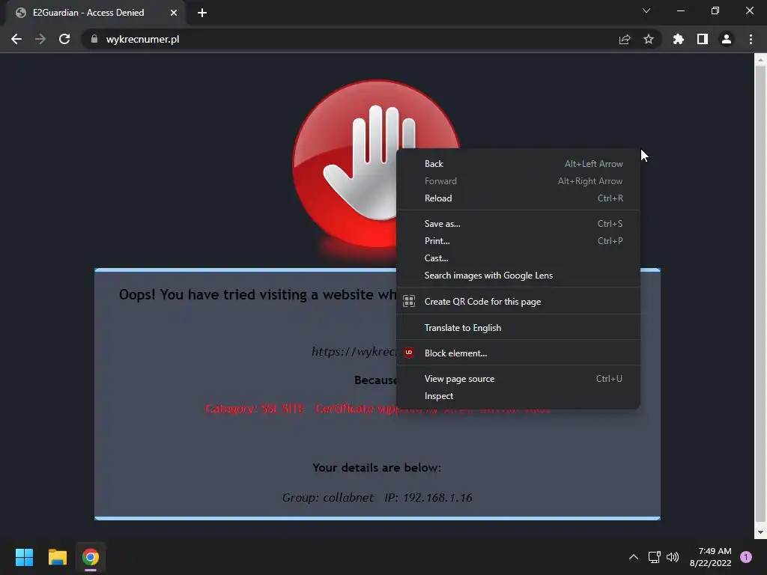This screenshot has height=575, width=767.
Task: Open the tab search chevron
Action: 646,10
